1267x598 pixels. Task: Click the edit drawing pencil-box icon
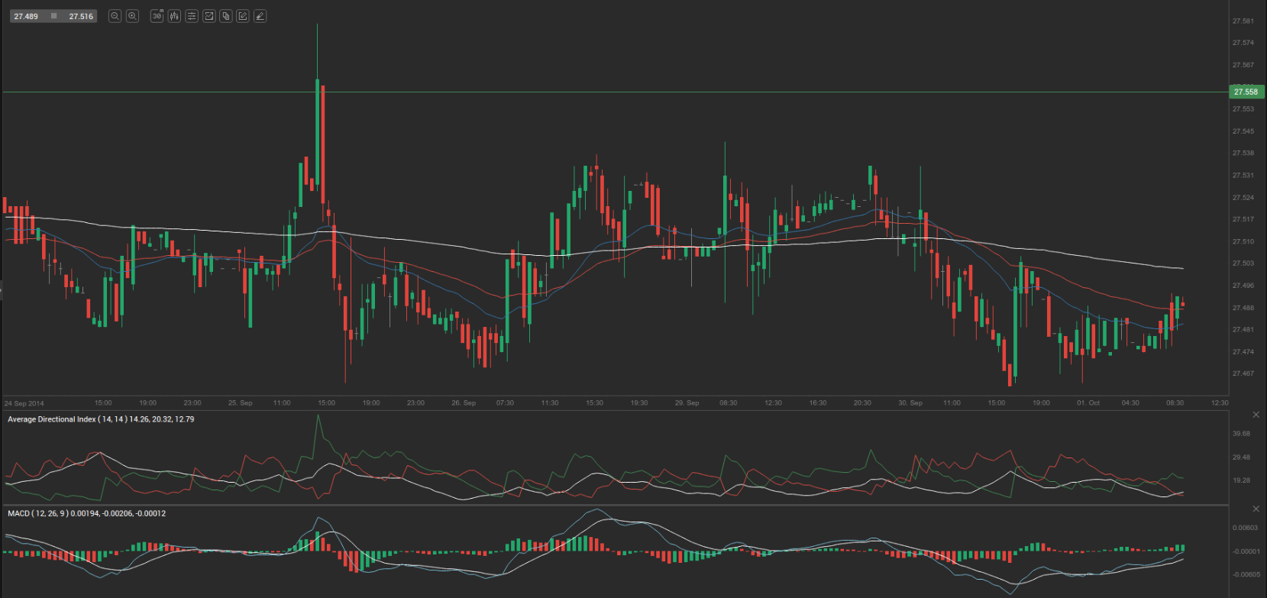click(243, 16)
